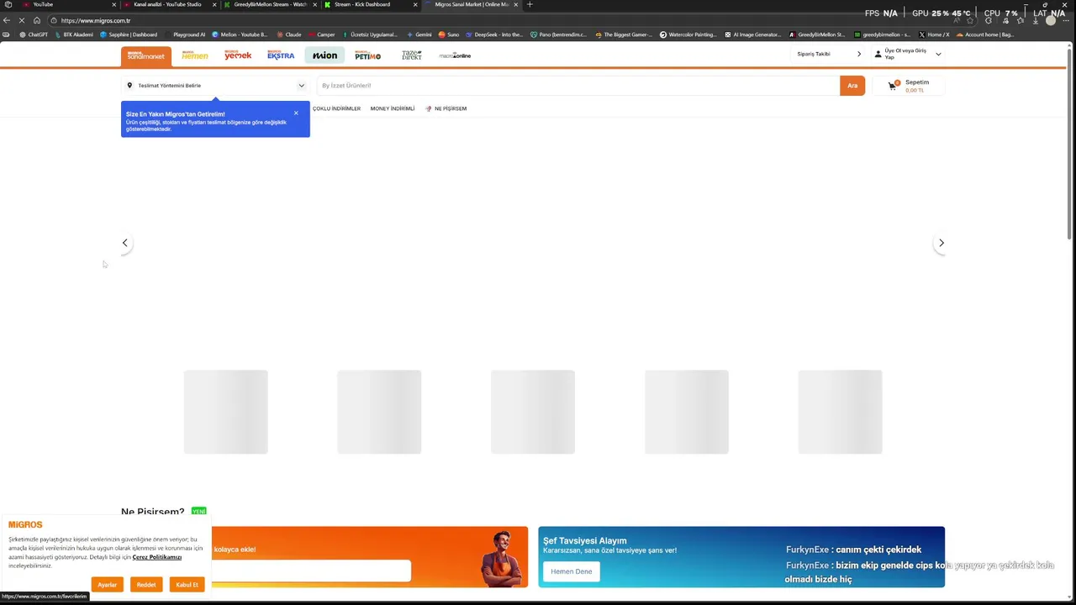Click the Ne Pişirsem? section heading
Screen dimensions: 1076x605
tap(152, 511)
